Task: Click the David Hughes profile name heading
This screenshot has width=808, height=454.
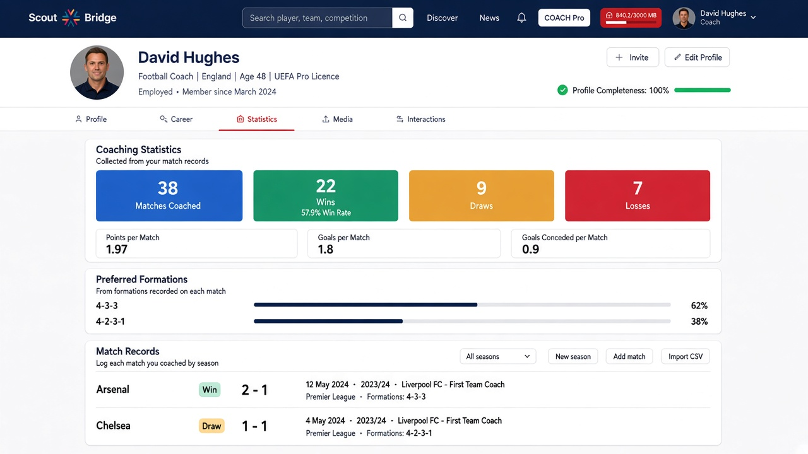Action: (x=189, y=57)
